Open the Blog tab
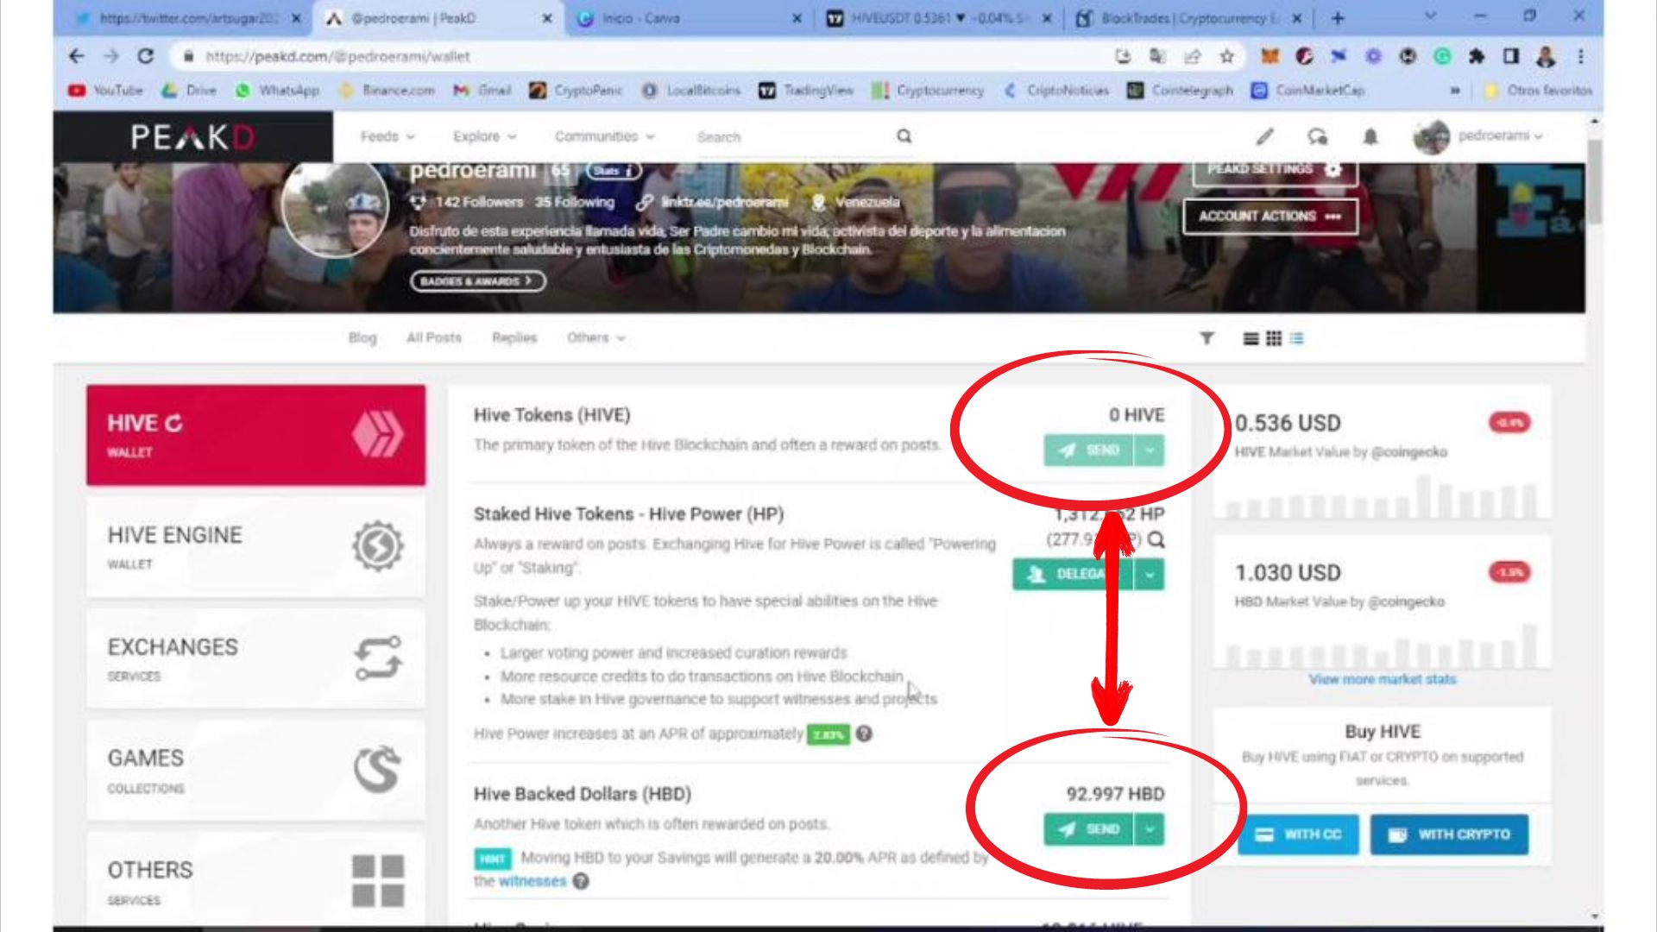This screenshot has width=1657, height=932. pos(362,337)
